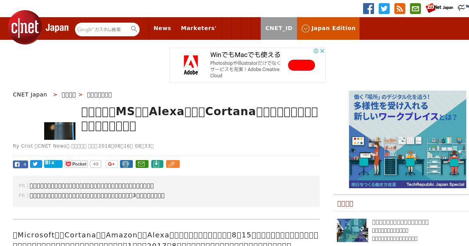
Task: Click the Adobe logo in the ad
Action: pyautogui.click(x=191, y=65)
